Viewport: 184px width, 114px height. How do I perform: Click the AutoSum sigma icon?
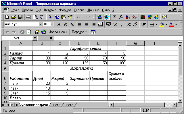[x=114, y=17]
